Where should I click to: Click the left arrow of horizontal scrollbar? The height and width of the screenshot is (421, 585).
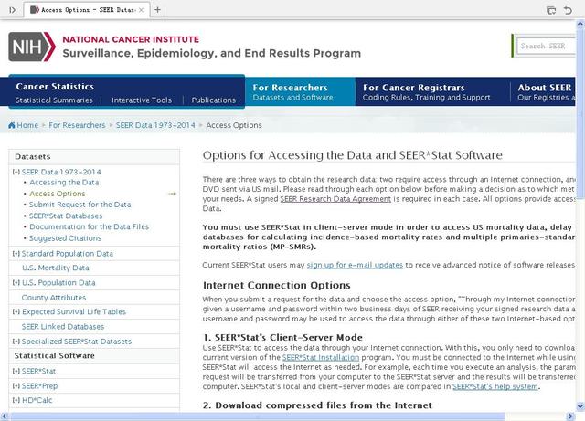5,416
